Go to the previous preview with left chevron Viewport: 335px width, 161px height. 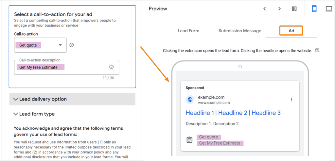coord(264,9)
